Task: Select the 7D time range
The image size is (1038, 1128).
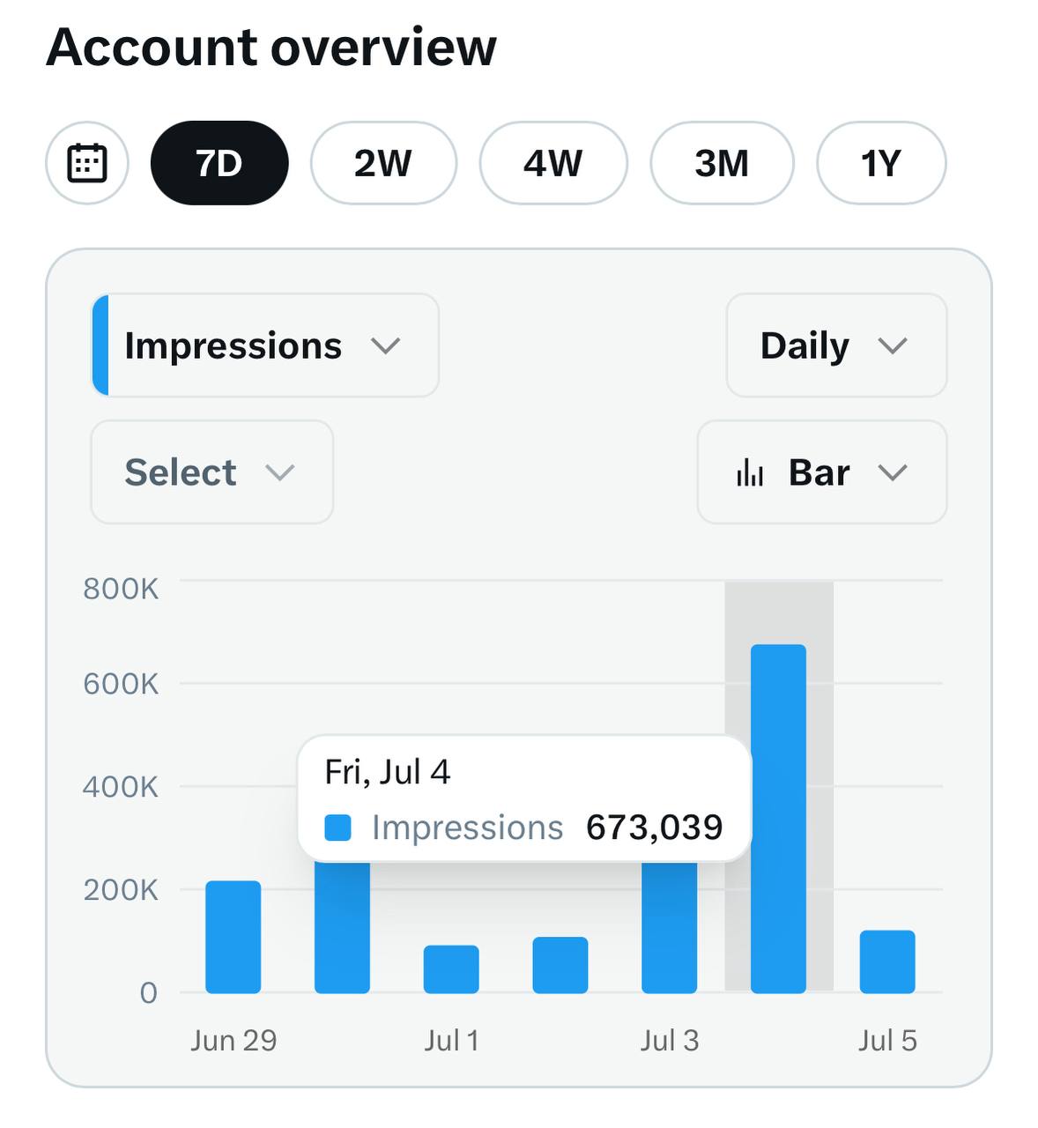Action: (219, 163)
